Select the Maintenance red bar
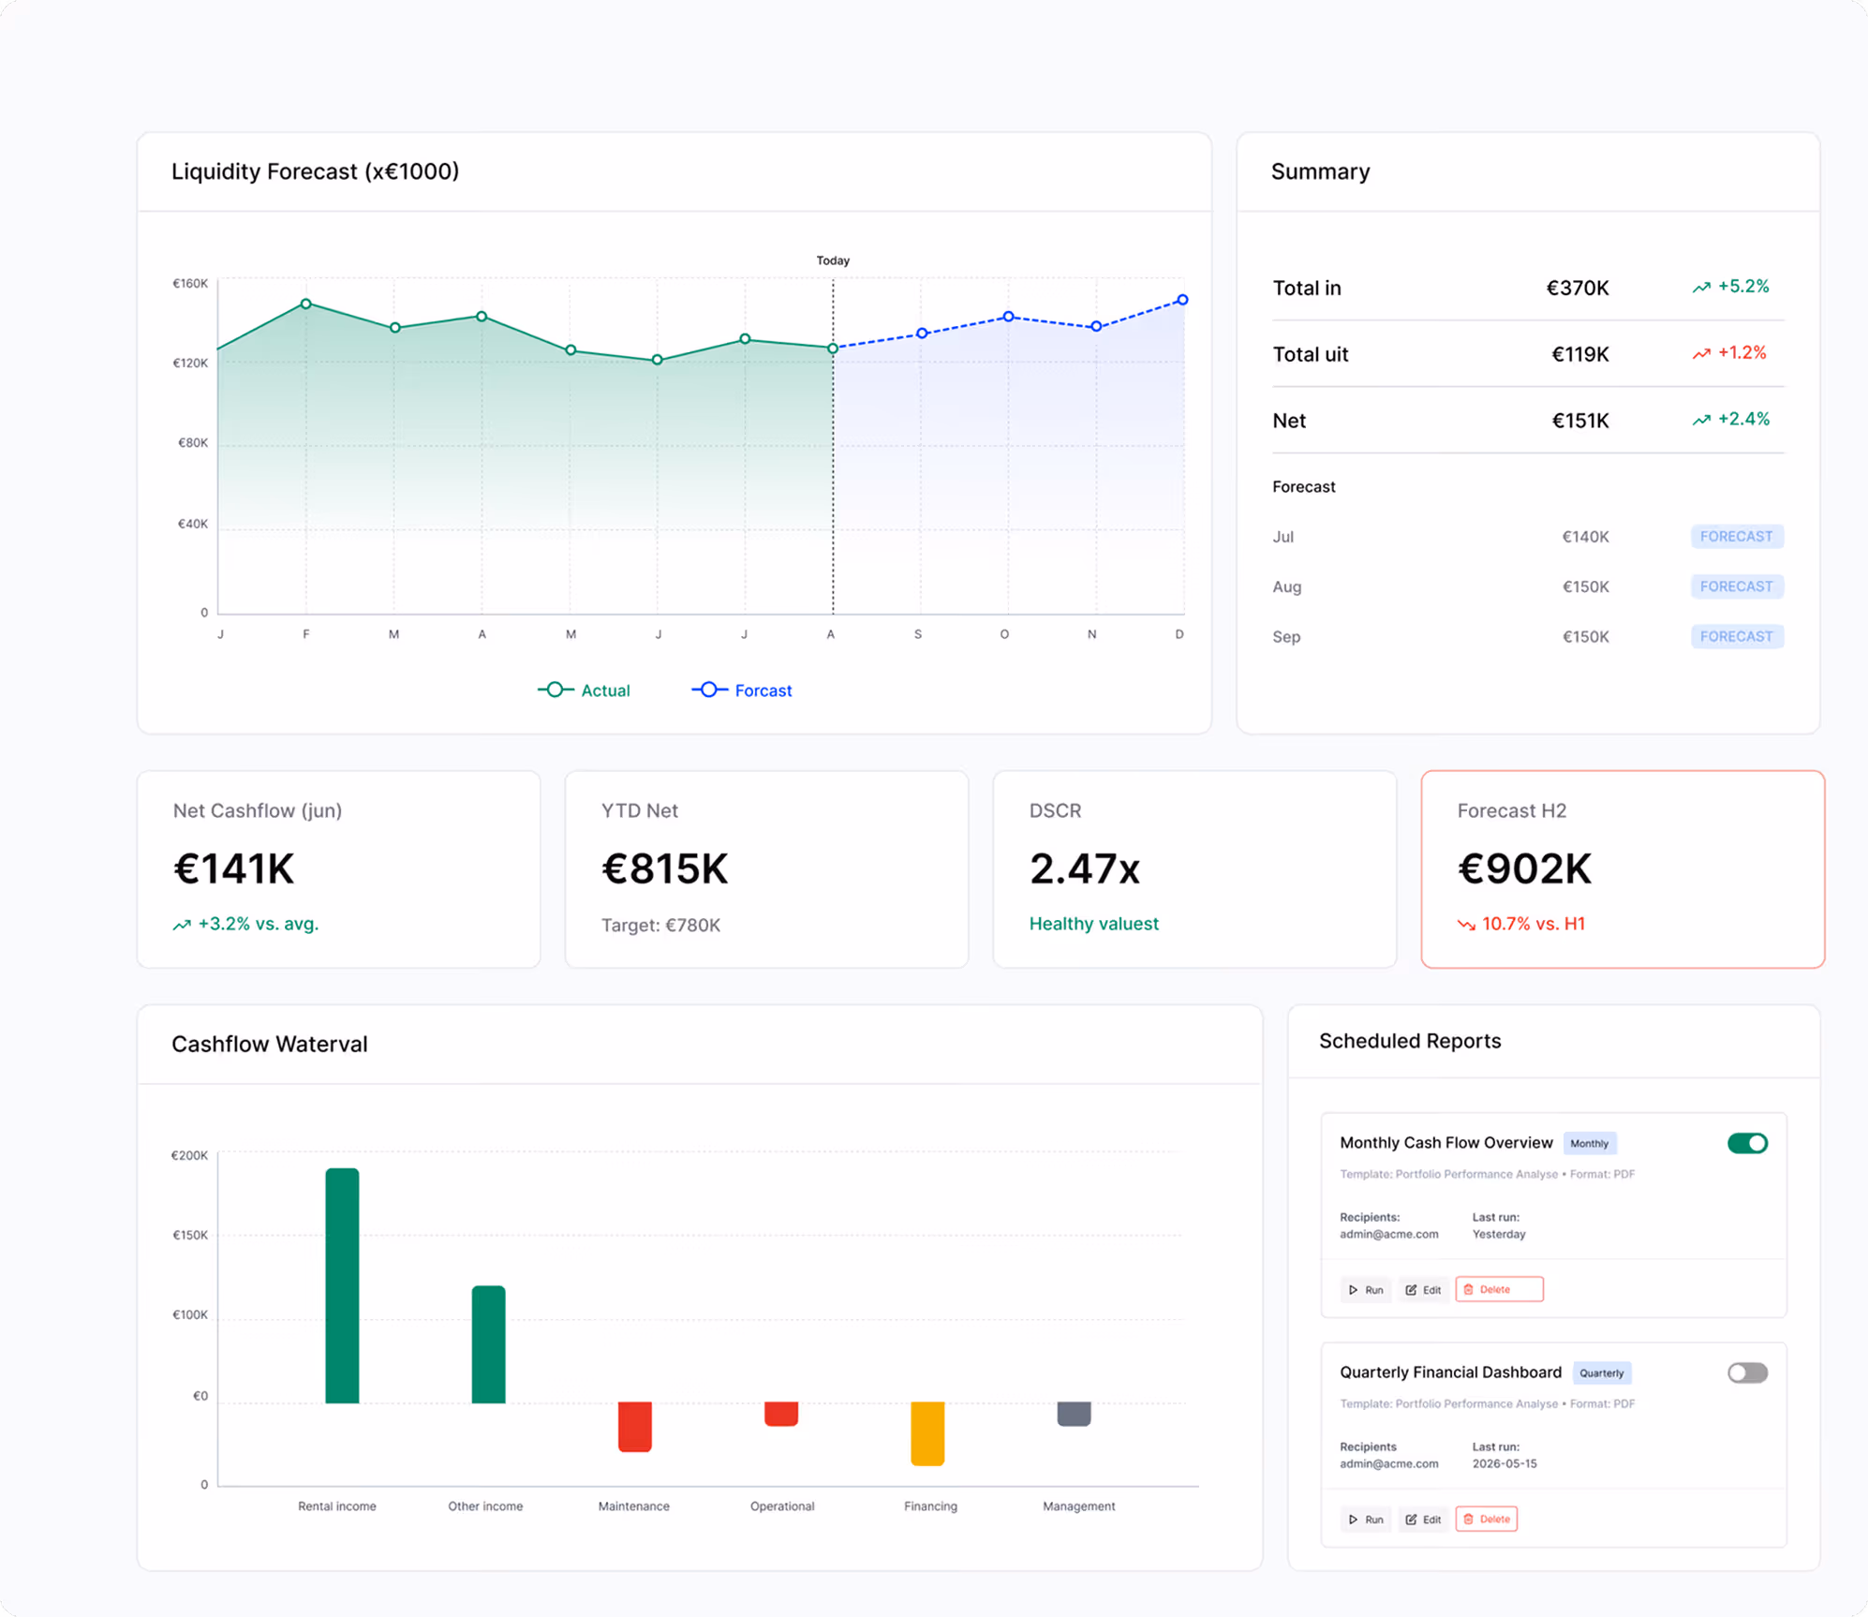 point(635,1427)
